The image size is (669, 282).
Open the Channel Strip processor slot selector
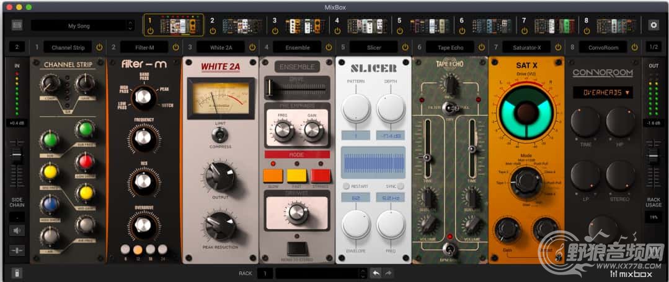pos(68,47)
